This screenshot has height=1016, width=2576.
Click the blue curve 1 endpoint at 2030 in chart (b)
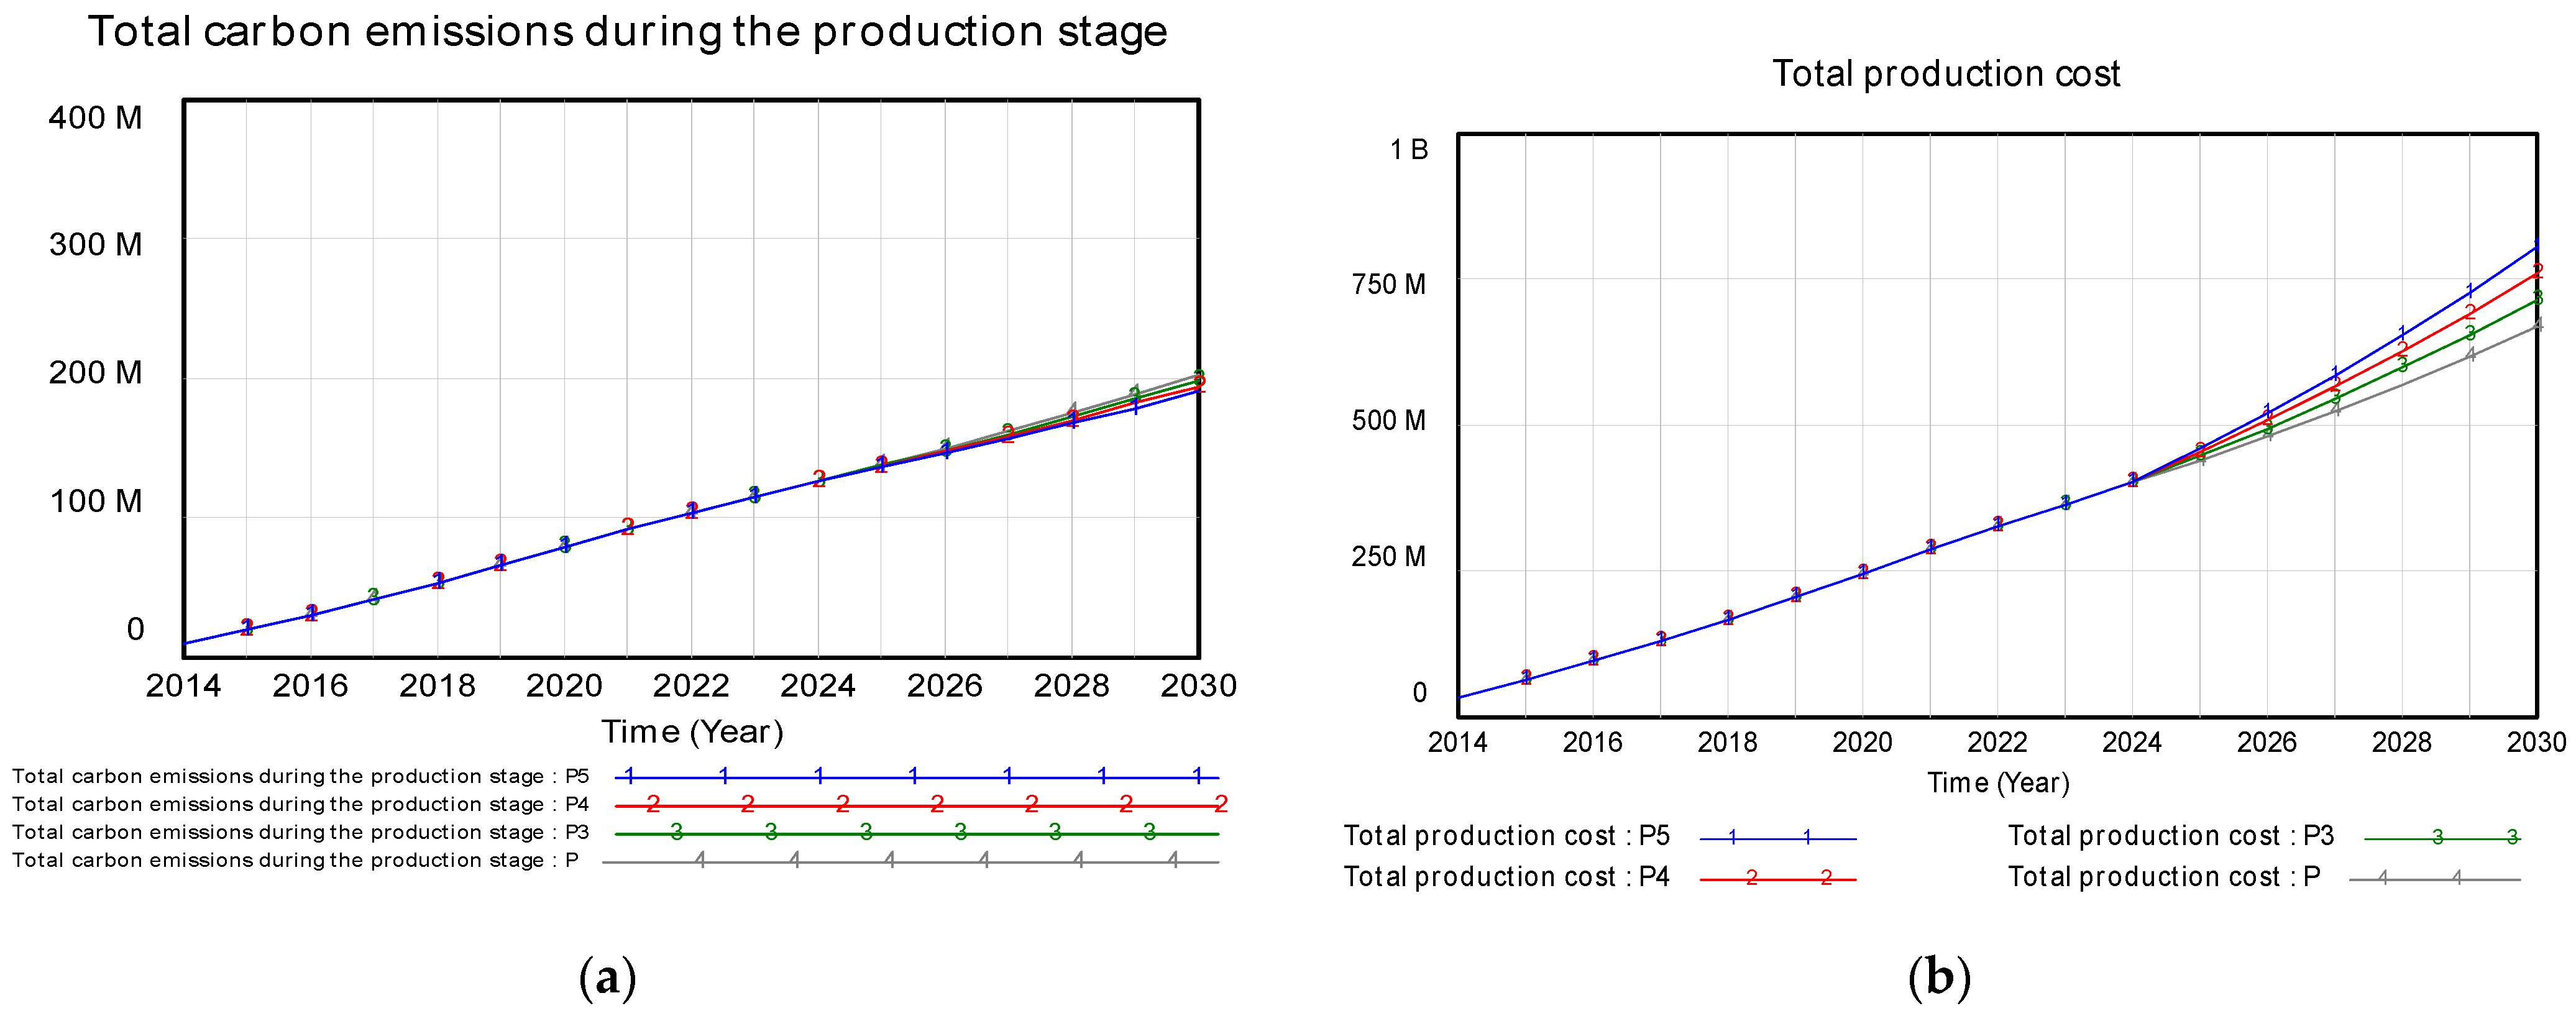(2537, 246)
